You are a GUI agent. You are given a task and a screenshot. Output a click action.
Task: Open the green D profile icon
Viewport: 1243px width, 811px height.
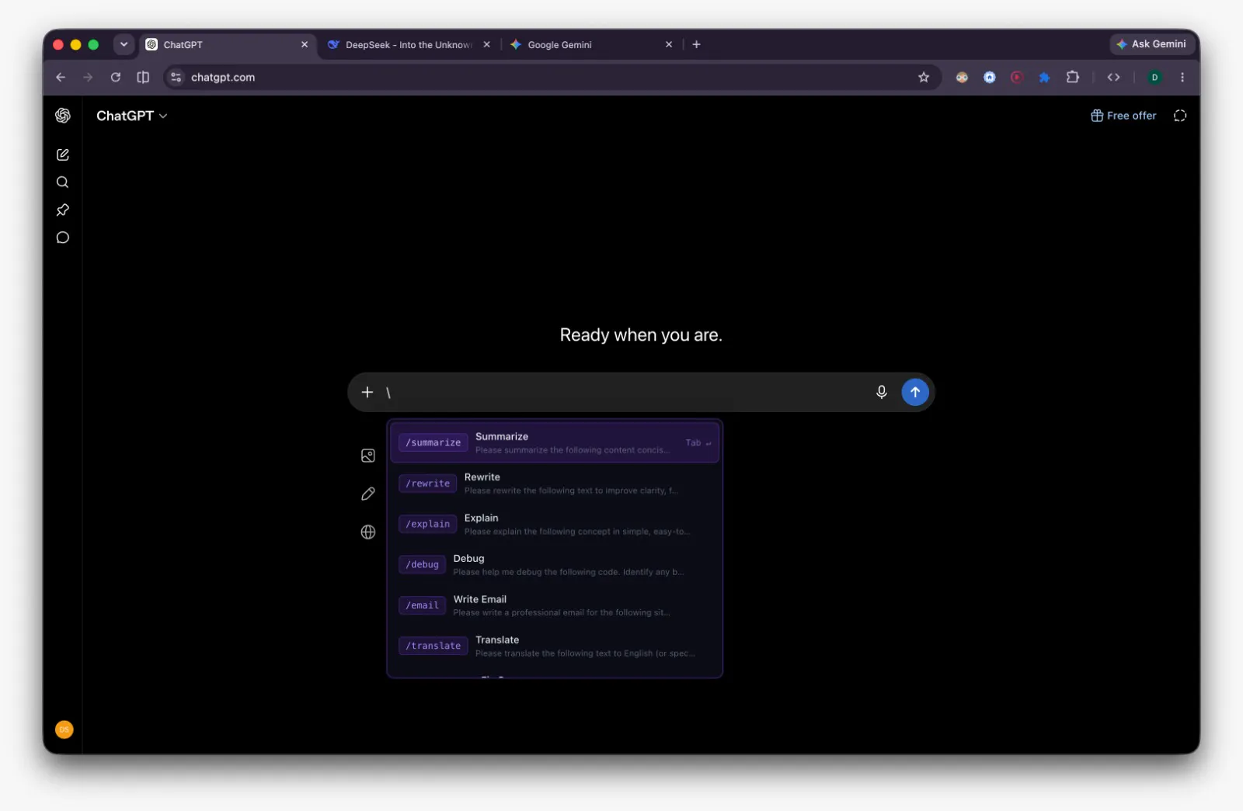point(1154,77)
